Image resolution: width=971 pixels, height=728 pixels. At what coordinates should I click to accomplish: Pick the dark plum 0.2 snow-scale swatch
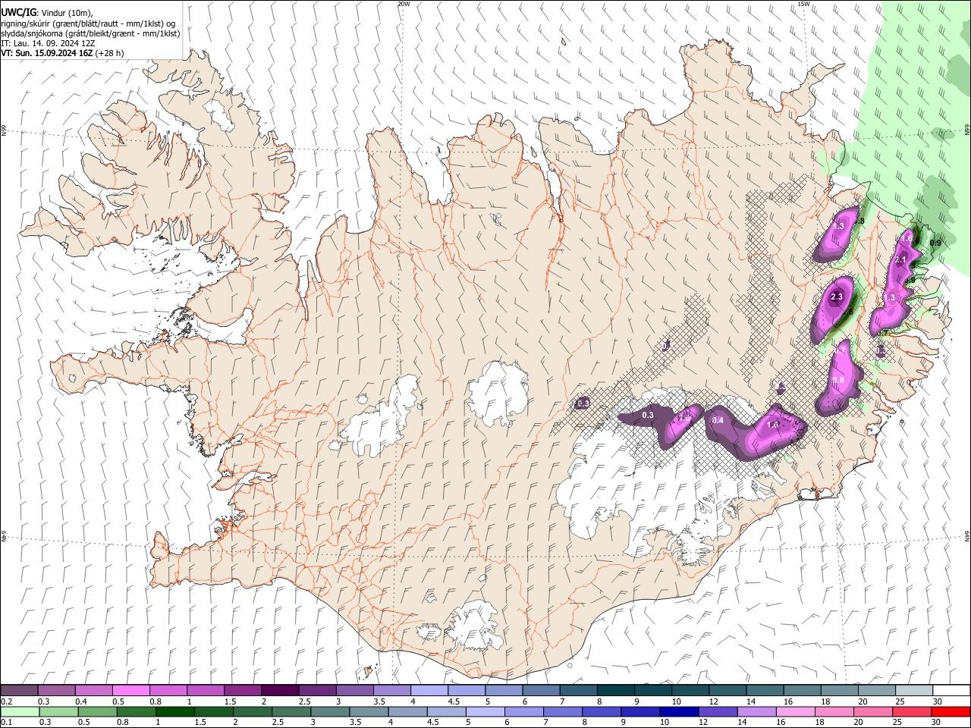tap(19, 690)
